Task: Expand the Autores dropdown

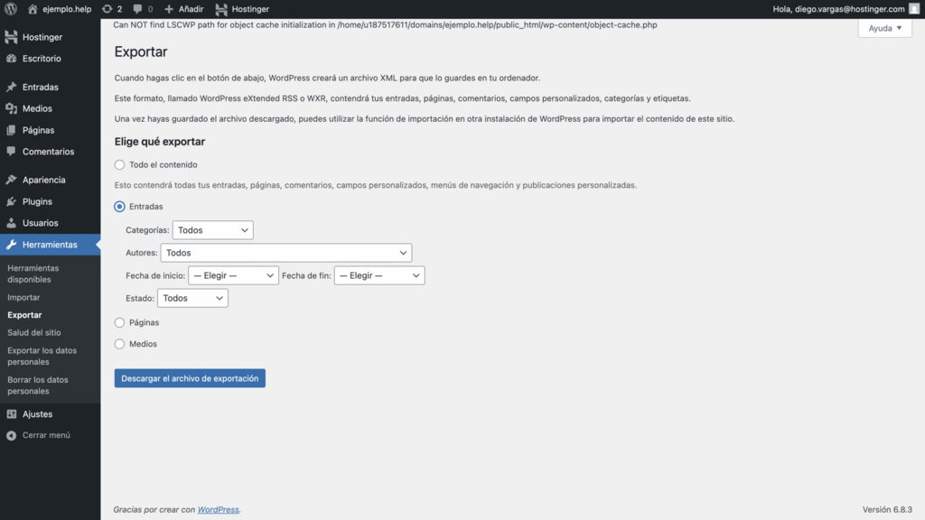Action: (286, 253)
